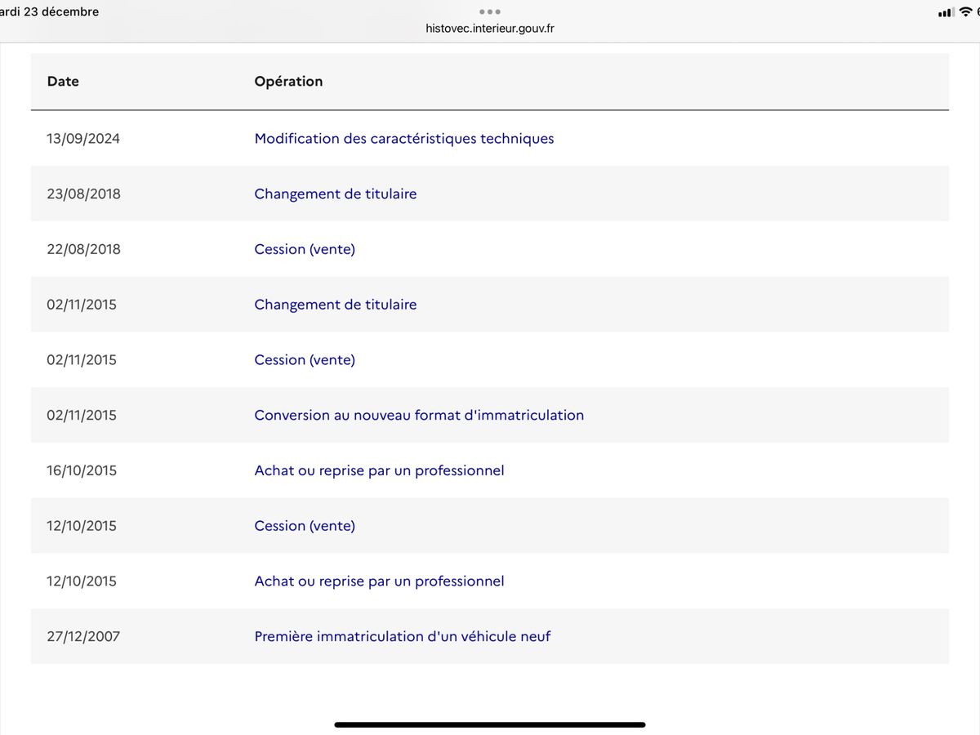
Task: Select Changement de titulaire dated 02/11/2015
Action: click(336, 305)
